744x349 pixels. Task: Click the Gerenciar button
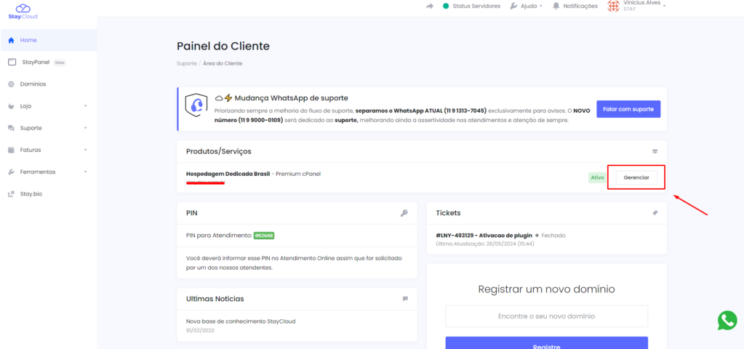pyautogui.click(x=636, y=177)
